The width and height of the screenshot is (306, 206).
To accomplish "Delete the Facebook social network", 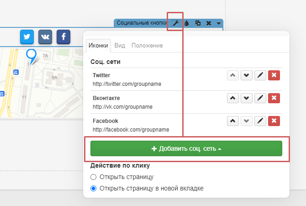I will (x=274, y=121).
